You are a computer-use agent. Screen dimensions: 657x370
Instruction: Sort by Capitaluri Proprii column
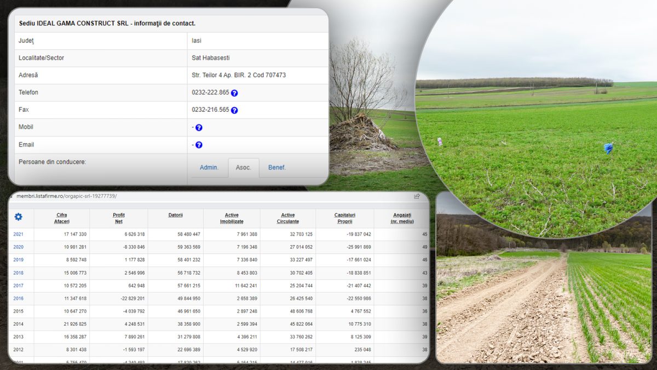(345, 218)
